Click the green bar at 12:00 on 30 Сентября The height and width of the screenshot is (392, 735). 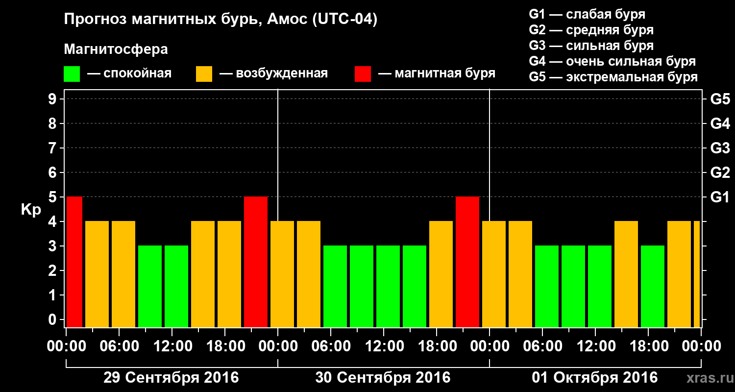tap(388, 286)
